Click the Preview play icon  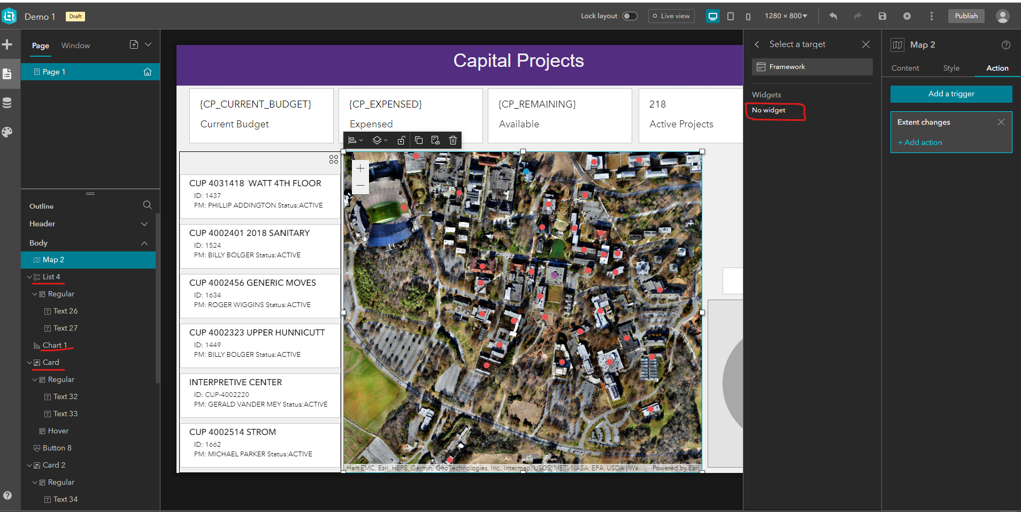click(x=907, y=16)
